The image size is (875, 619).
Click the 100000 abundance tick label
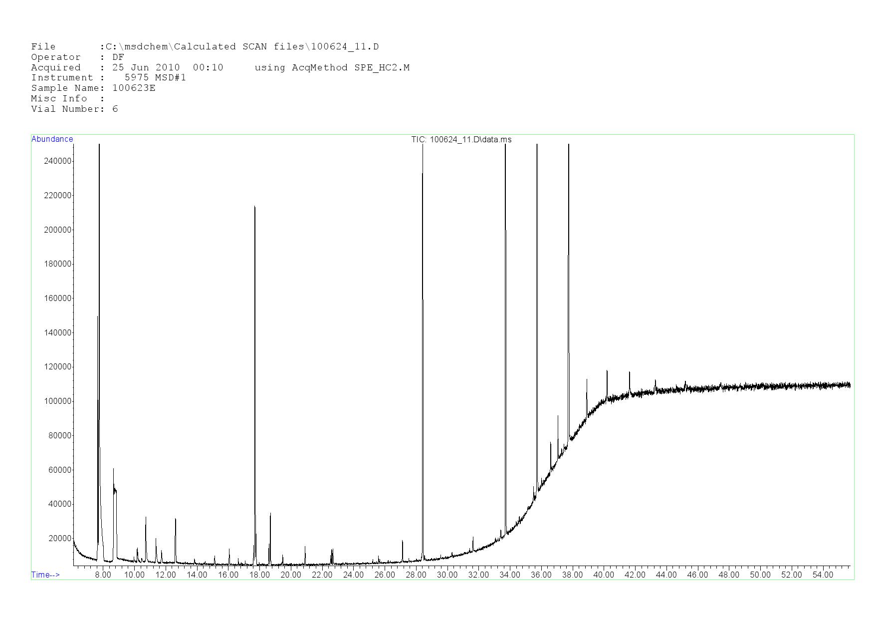point(58,401)
